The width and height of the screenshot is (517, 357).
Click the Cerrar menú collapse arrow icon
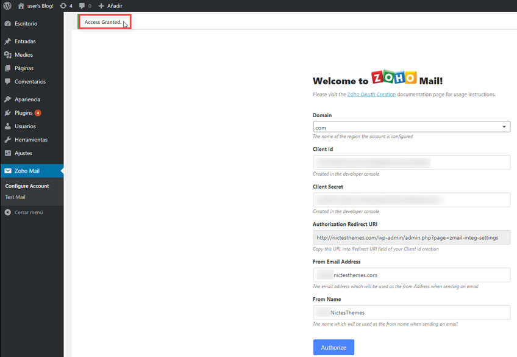[x=8, y=212]
